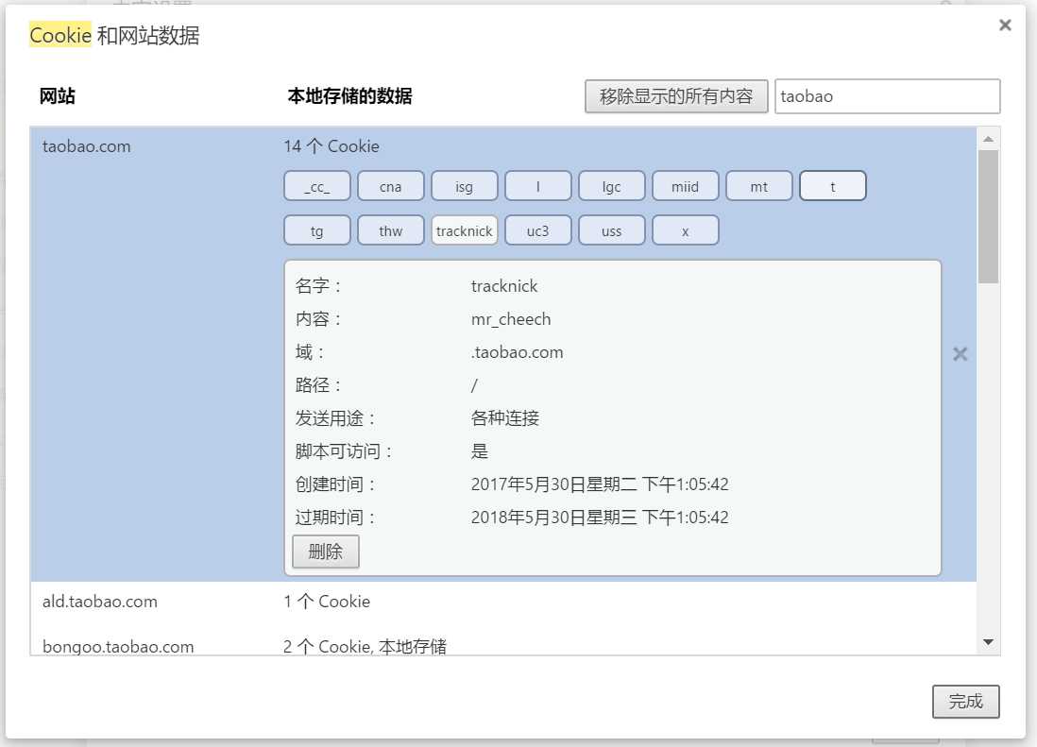Viewport: 1037px width, 747px height.
Task: Select the ald.taobao.com site row
Action: (502, 602)
